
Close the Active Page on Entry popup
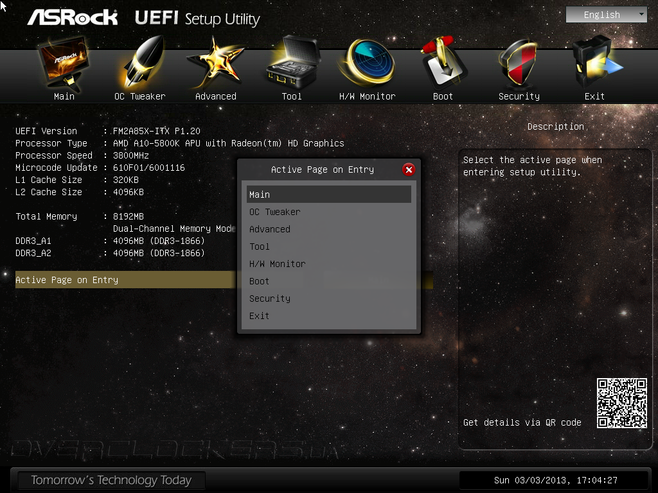[409, 169]
